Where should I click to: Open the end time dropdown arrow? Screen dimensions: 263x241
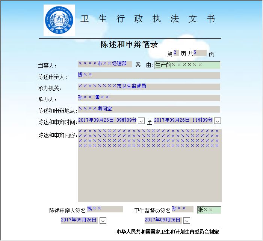click(218, 121)
